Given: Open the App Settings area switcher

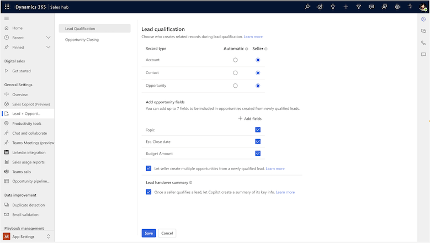Looking at the screenshot, I should click(x=27, y=236).
